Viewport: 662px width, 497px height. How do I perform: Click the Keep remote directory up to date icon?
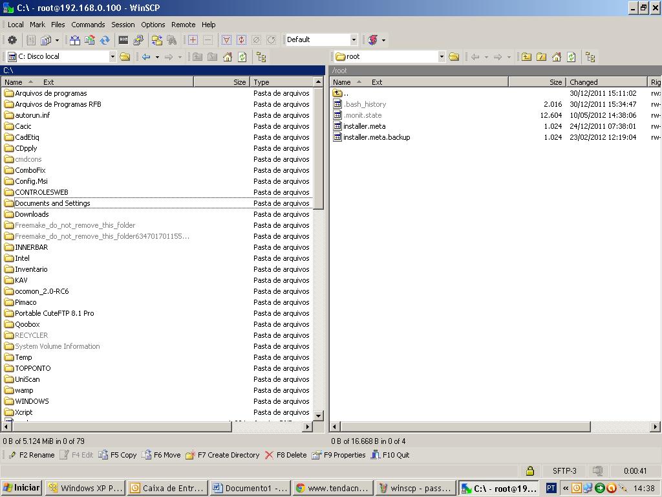coord(105,40)
